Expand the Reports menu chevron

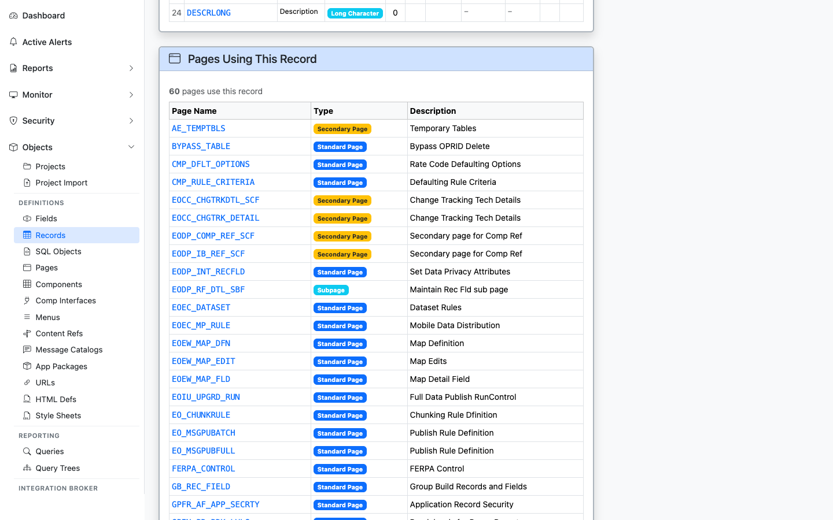(131, 68)
